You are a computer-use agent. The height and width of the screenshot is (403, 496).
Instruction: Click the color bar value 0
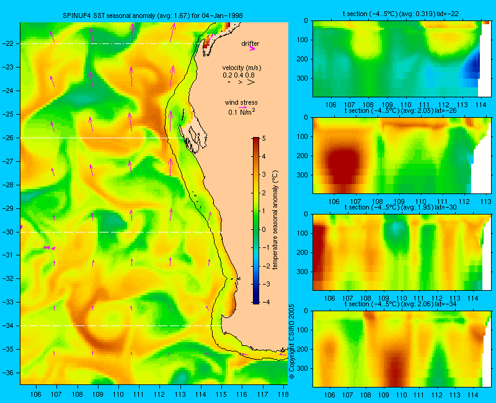click(264, 229)
